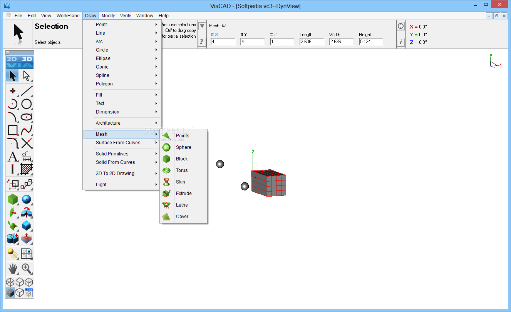Select the white arrow deep-select tool

click(x=26, y=76)
